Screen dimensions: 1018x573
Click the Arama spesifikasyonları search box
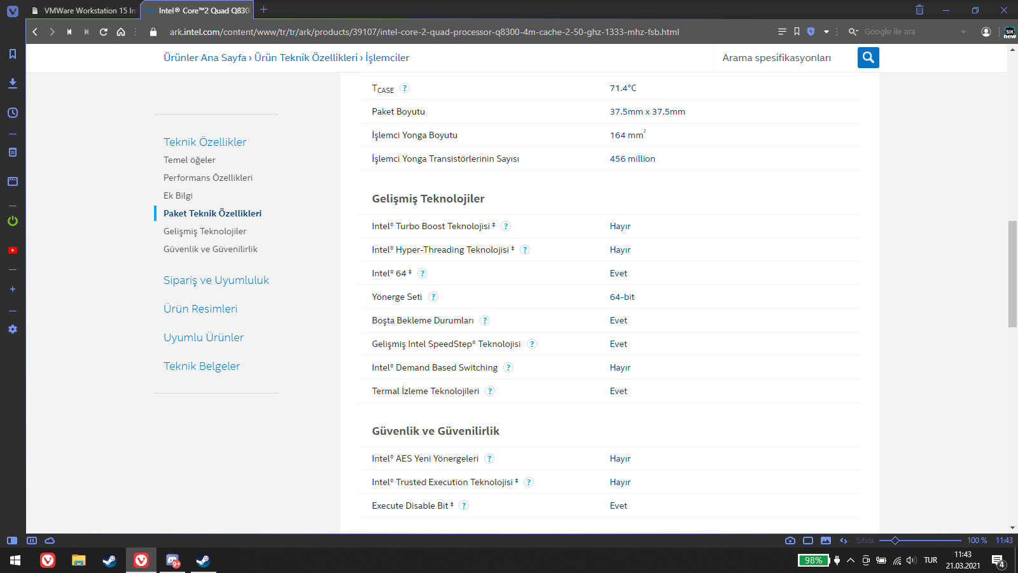coord(786,58)
